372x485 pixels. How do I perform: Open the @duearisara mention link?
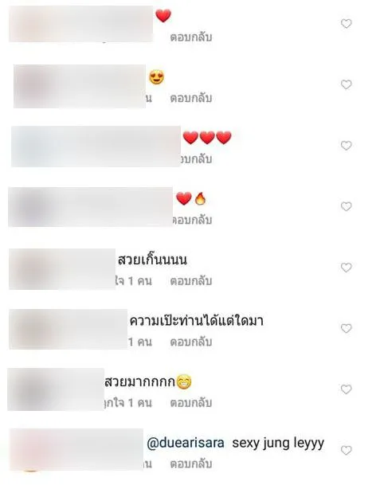(x=186, y=444)
